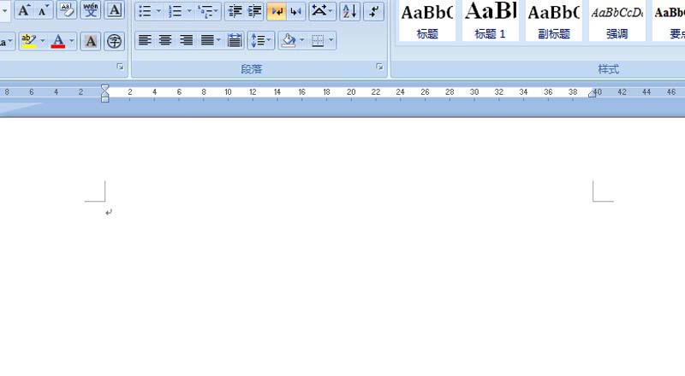This screenshot has height=376, width=685.
Task: Center the paragraph text
Action: [165, 40]
